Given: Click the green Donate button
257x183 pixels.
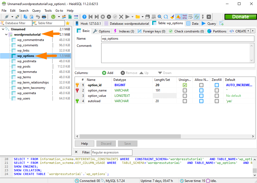Looking at the screenshot, I should [240, 17].
